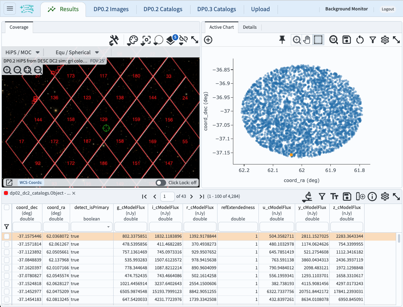Switch to the DP0.2 Catalogs tab
403x307 pixels.
(163, 9)
